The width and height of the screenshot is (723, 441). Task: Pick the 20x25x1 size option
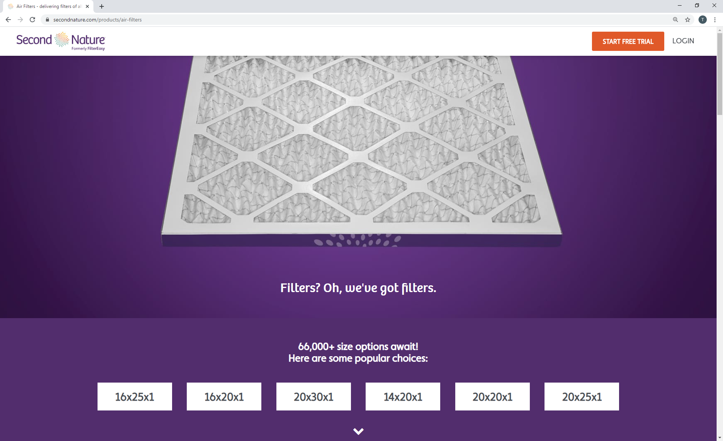(x=581, y=397)
